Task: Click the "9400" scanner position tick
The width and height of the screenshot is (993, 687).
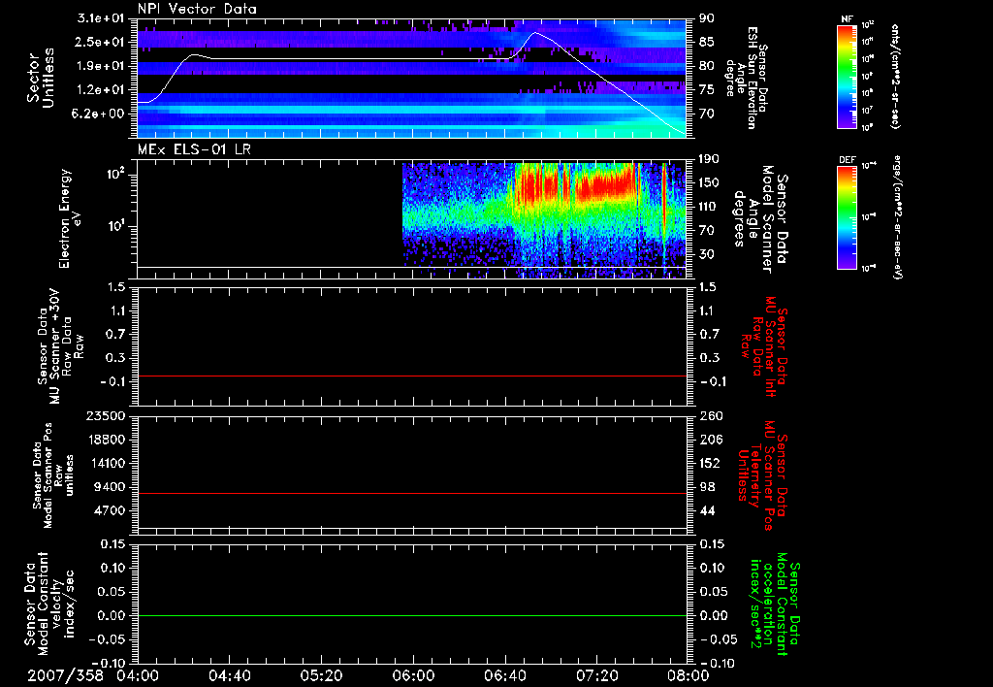Action: click(110, 487)
